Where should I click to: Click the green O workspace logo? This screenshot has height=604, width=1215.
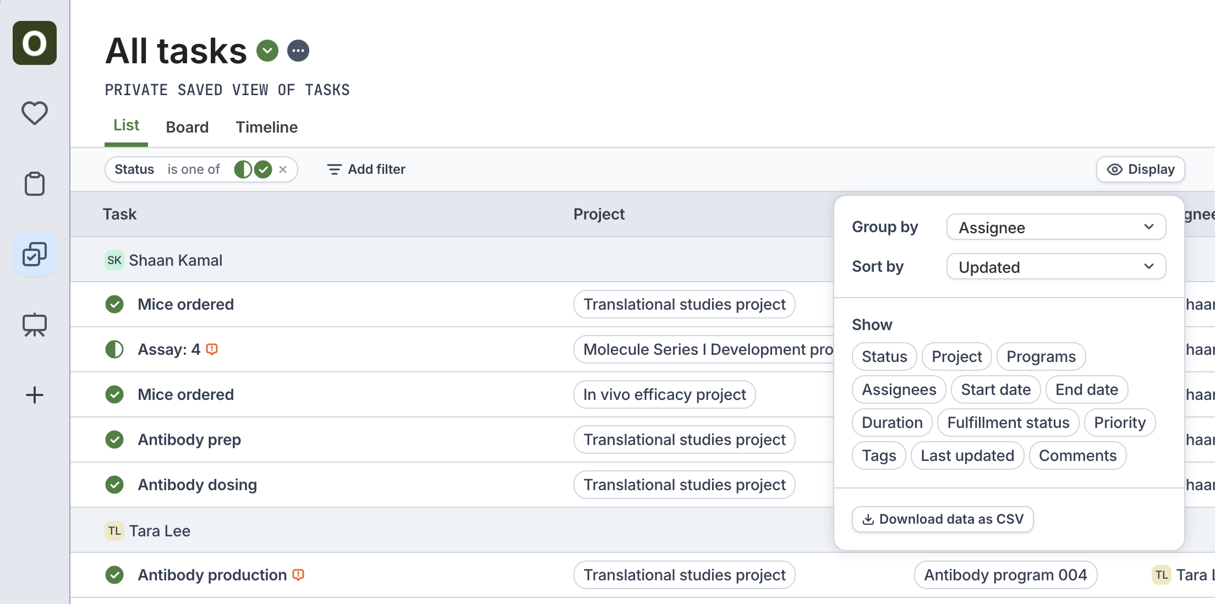[x=35, y=43]
